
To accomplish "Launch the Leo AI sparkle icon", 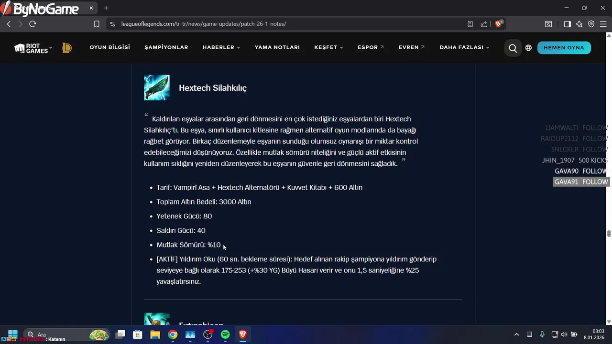I will (x=579, y=24).
